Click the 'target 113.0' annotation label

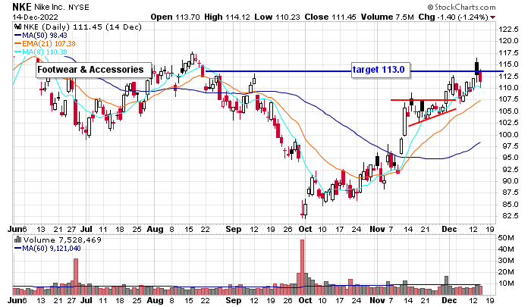pos(381,70)
